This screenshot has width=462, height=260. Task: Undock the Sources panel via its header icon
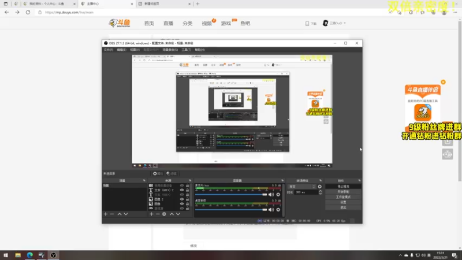tap(190, 180)
